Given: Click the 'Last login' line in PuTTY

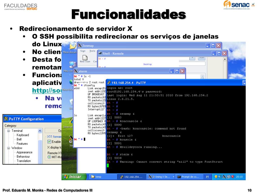Looking at the screenshot, I should pyautogui.click(x=157, y=95).
